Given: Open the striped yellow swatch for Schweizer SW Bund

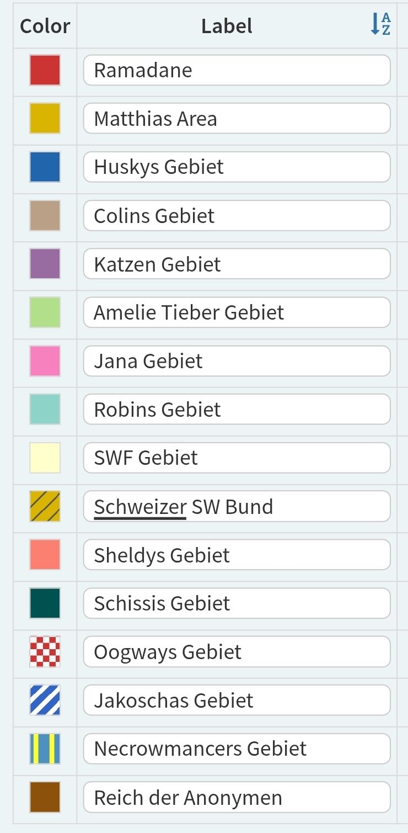Looking at the screenshot, I should 45,506.
